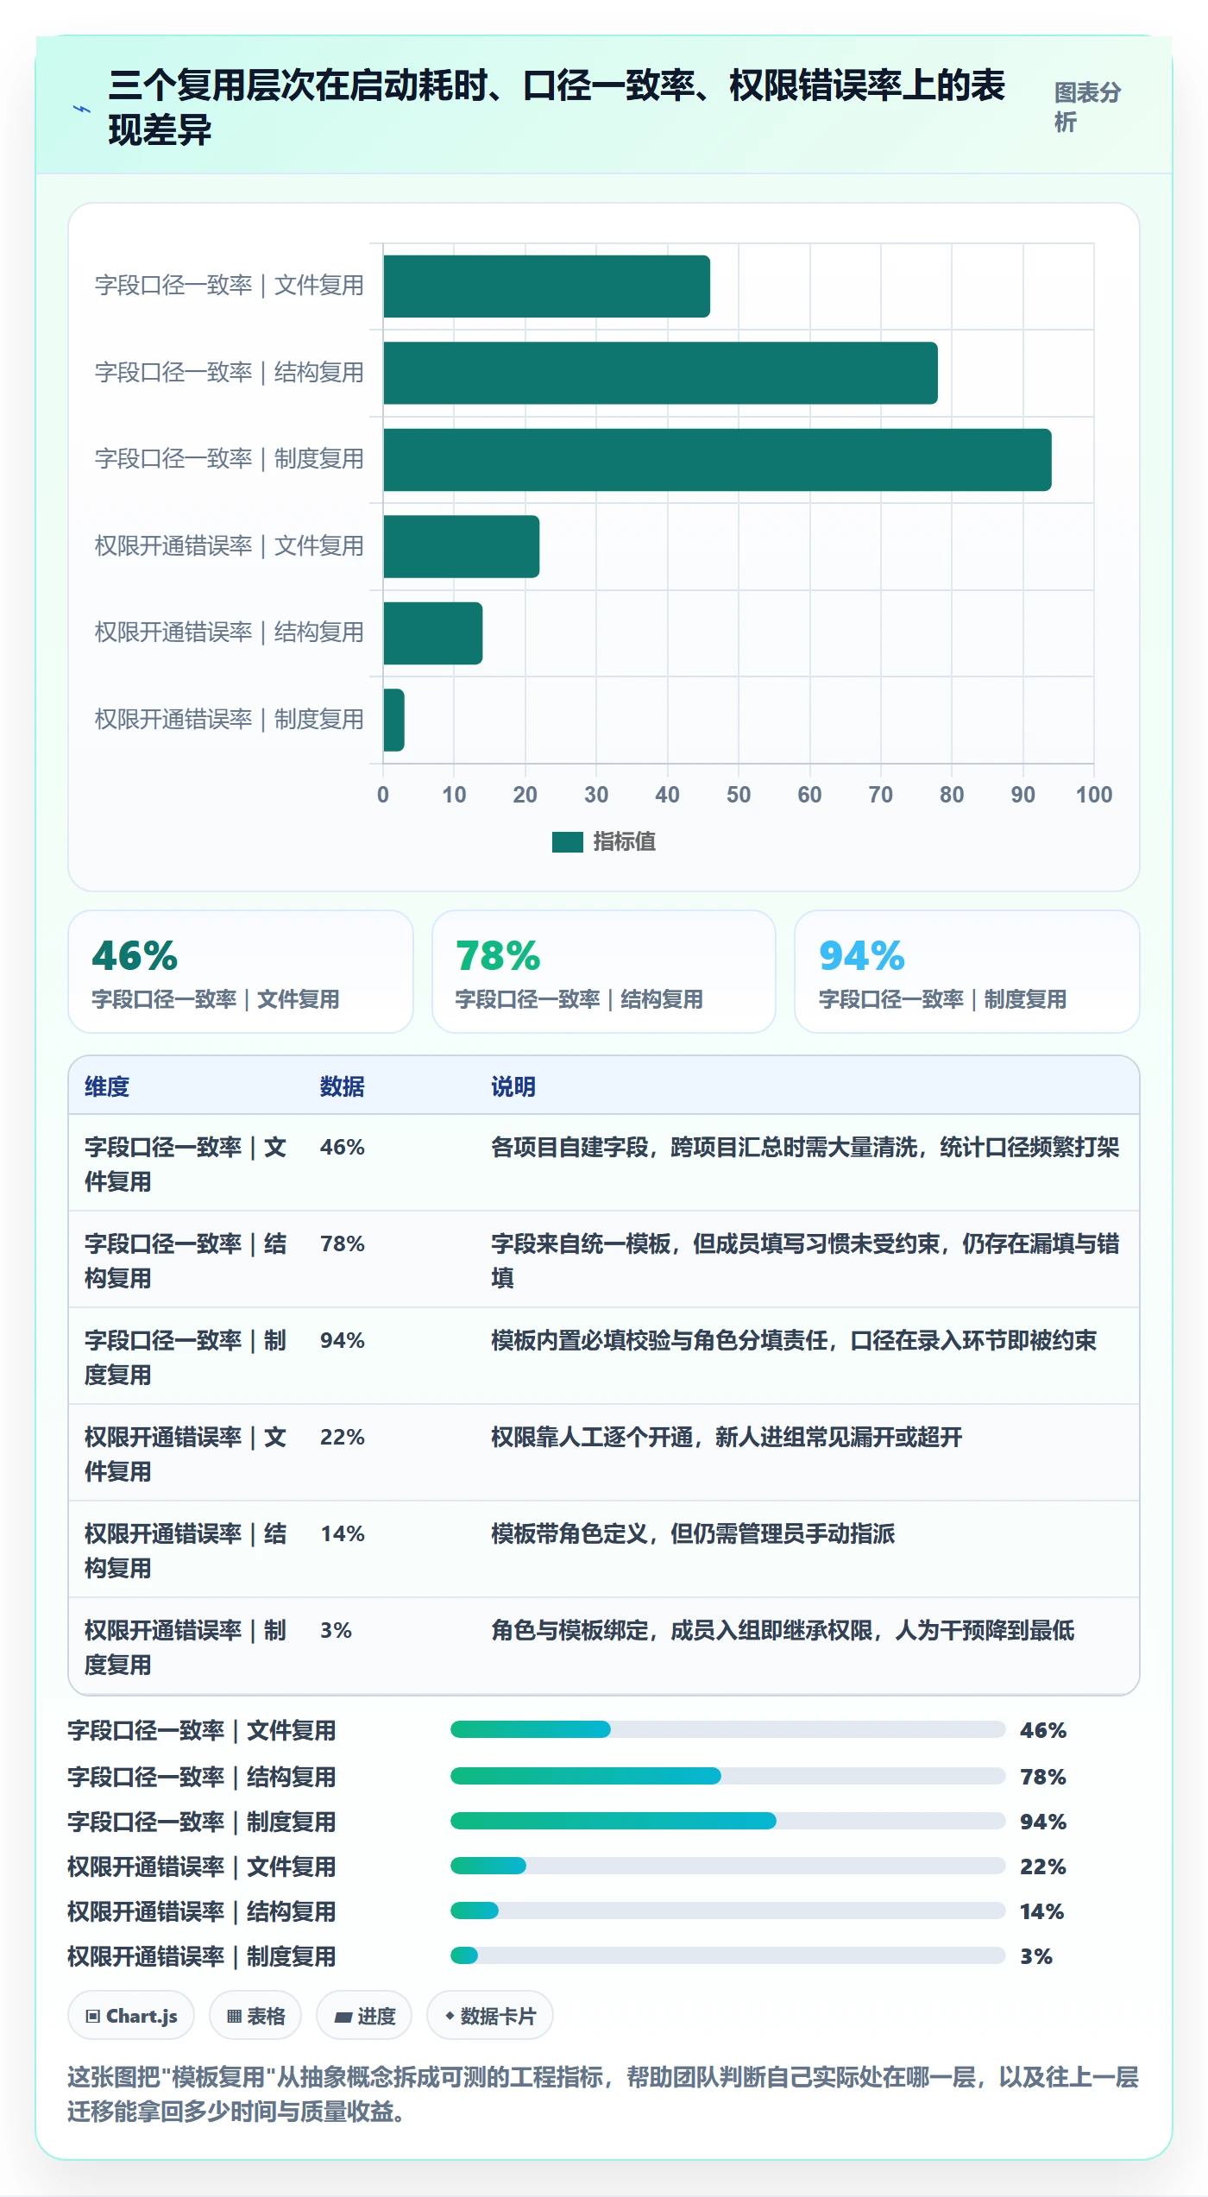The width and height of the screenshot is (1208, 2197).
Task: Open the 94% stat card
Action: click(x=967, y=972)
